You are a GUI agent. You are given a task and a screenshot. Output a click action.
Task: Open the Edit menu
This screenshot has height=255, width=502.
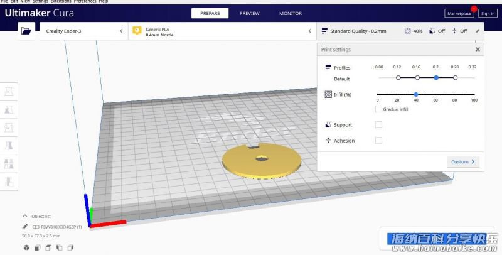click(14, 1)
